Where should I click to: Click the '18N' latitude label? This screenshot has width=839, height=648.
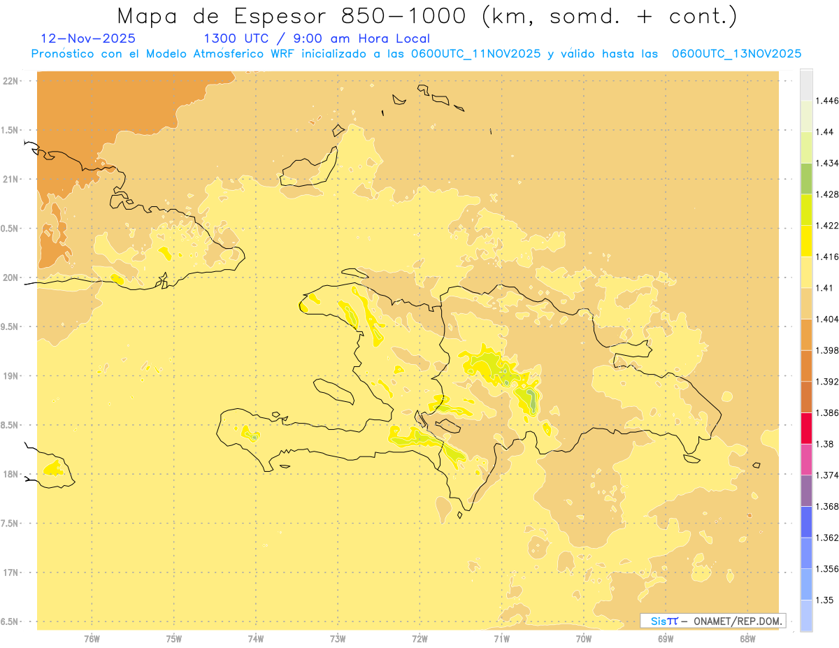pos(10,474)
